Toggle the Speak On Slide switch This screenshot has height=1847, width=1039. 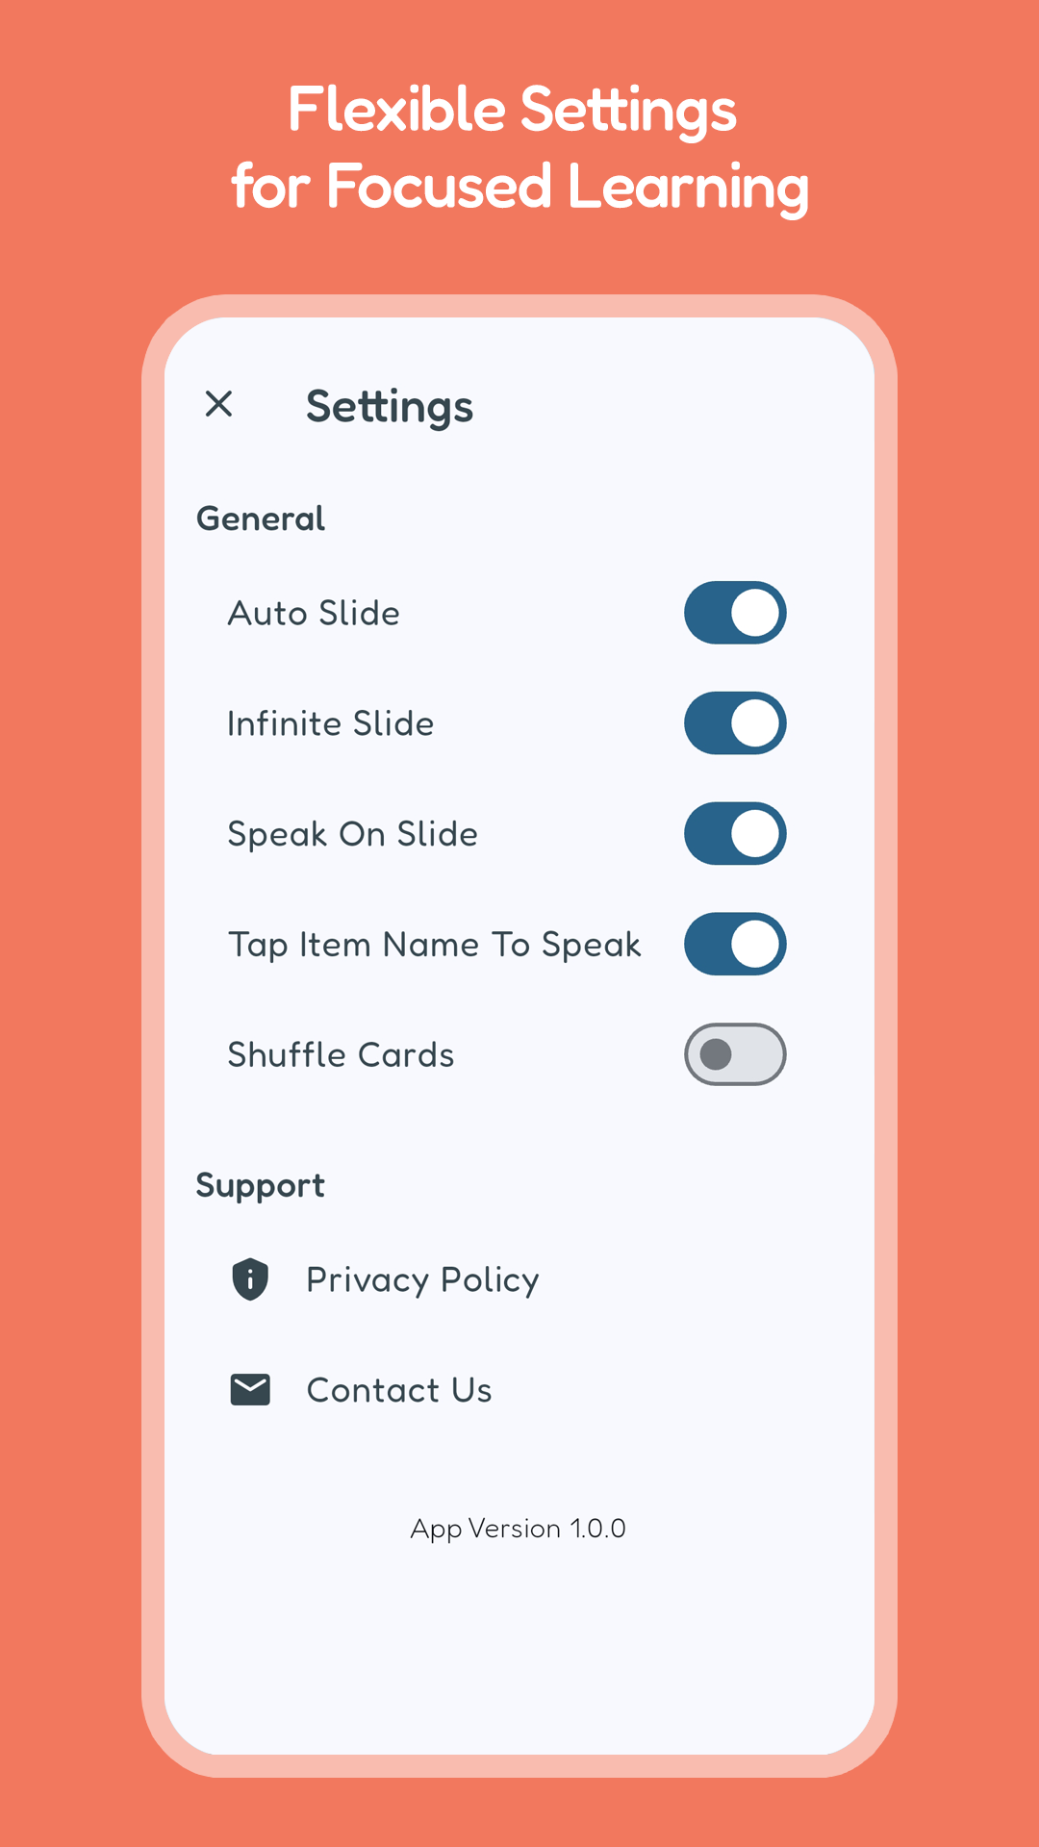tap(735, 834)
